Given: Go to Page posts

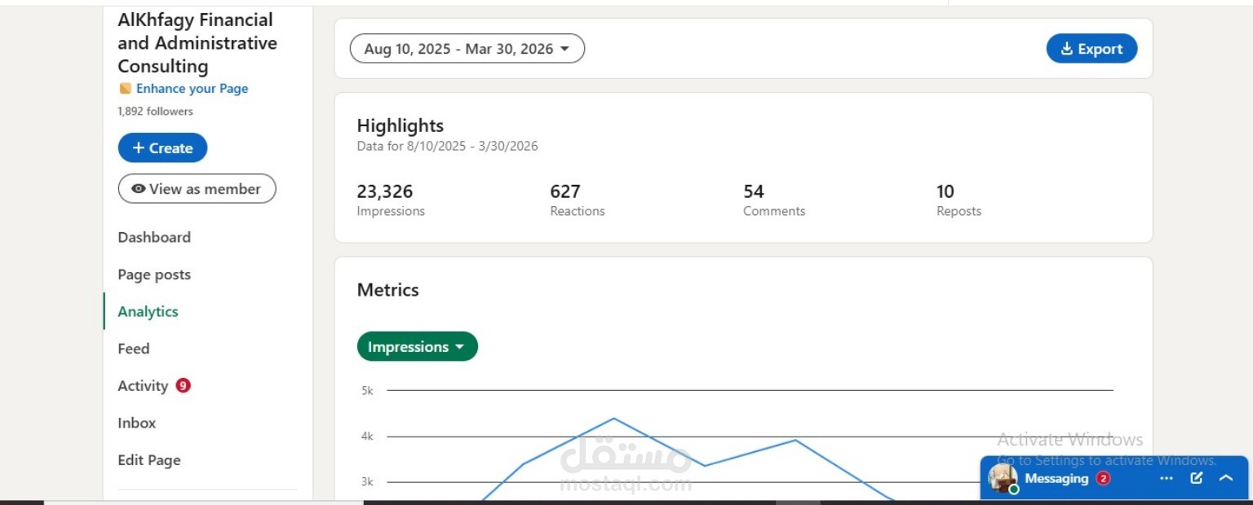Looking at the screenshot, I should click(154, 274).
